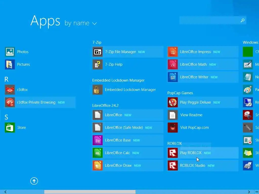Open the Remote Desktop Connection icon
Viewport: 259px width, 194px height.
tap(248, 102)
